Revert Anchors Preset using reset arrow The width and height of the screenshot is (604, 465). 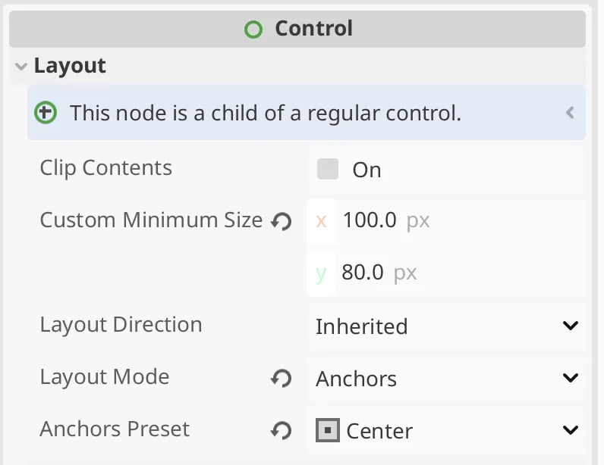282,430
